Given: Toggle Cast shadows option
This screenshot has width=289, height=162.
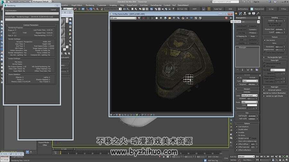Looking at the screenshot, I should coord(237,126).
